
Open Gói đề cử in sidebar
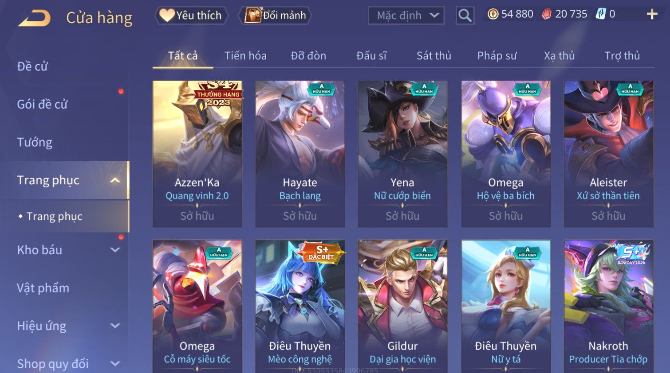(x=42, y=105)
